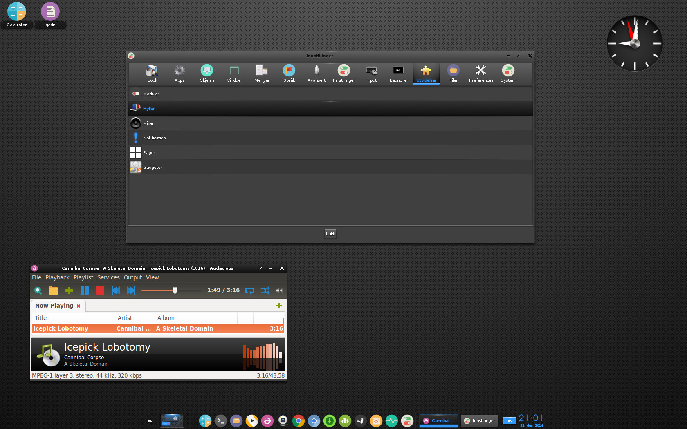The image size is (687, 429).
Task: Sort playlist by Title column header
Action: (74, 318)
